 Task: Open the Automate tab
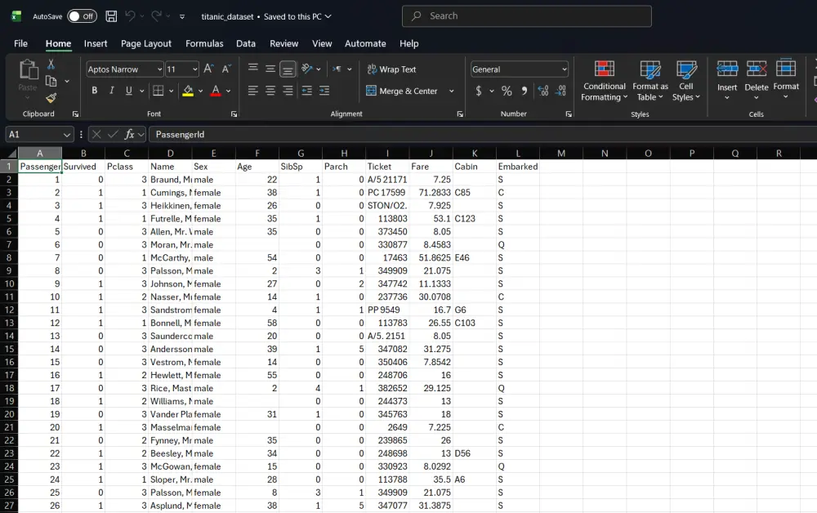point(365,44)
